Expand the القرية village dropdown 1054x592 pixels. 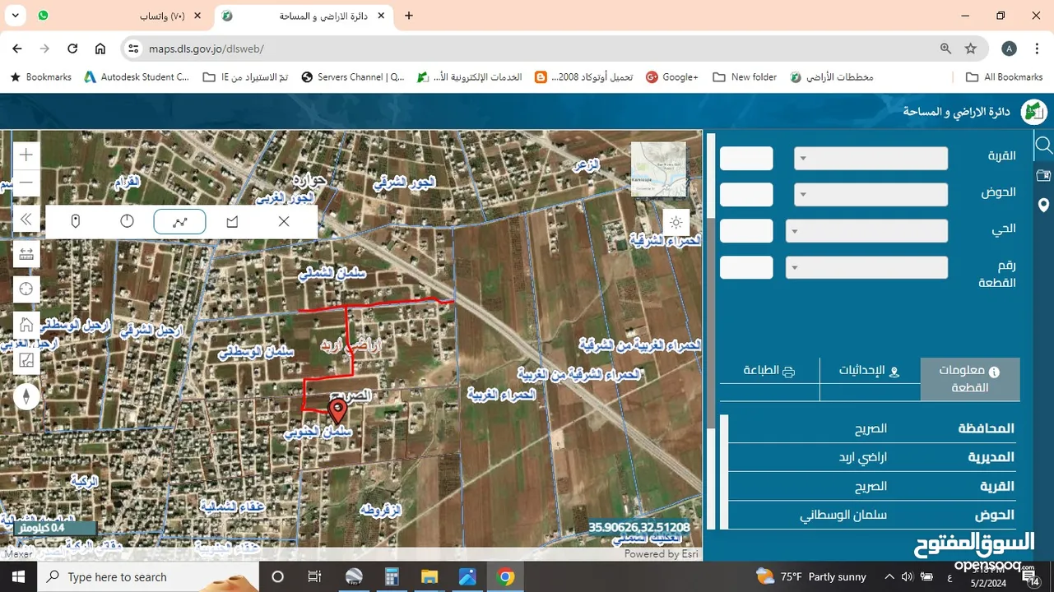871,159
